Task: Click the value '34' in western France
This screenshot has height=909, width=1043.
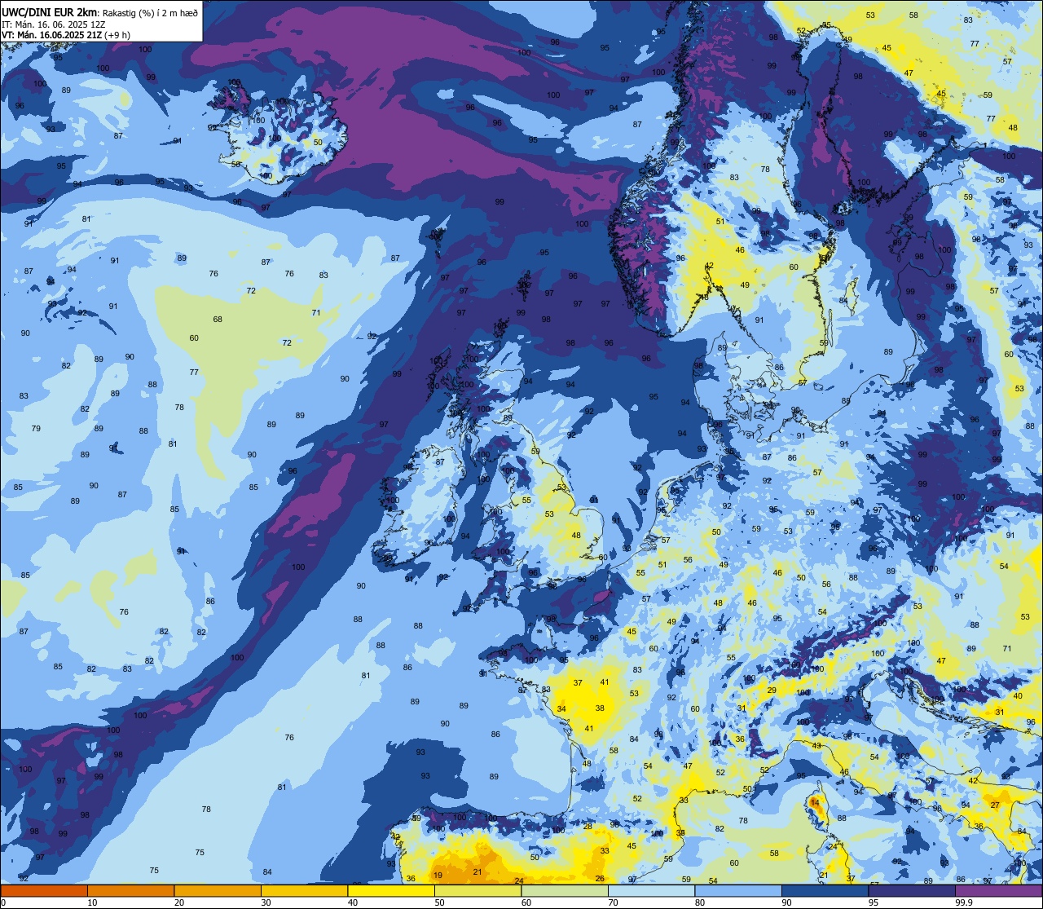Action: [561, 709]
